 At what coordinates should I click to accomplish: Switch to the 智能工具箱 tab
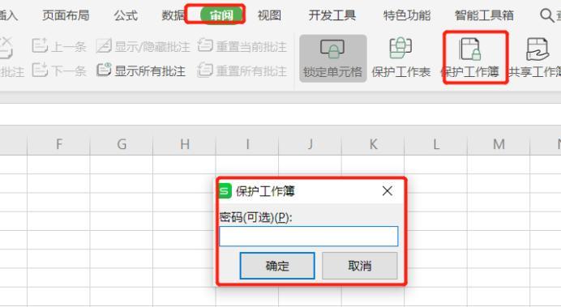click(484, 15)
